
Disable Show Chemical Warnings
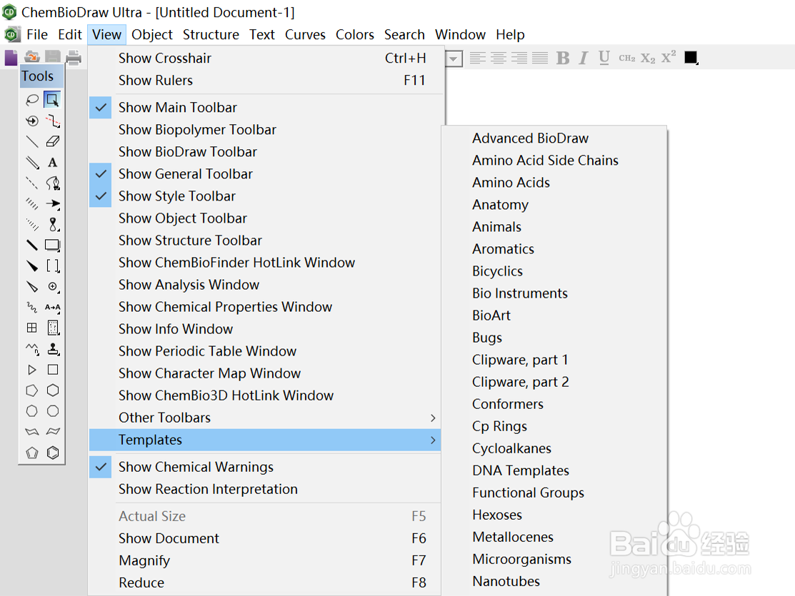click(x=266, y=467)
